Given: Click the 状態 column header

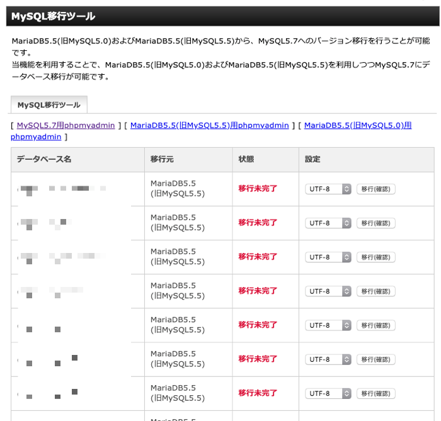Looking at the screenshot, I should coord(265,159).
